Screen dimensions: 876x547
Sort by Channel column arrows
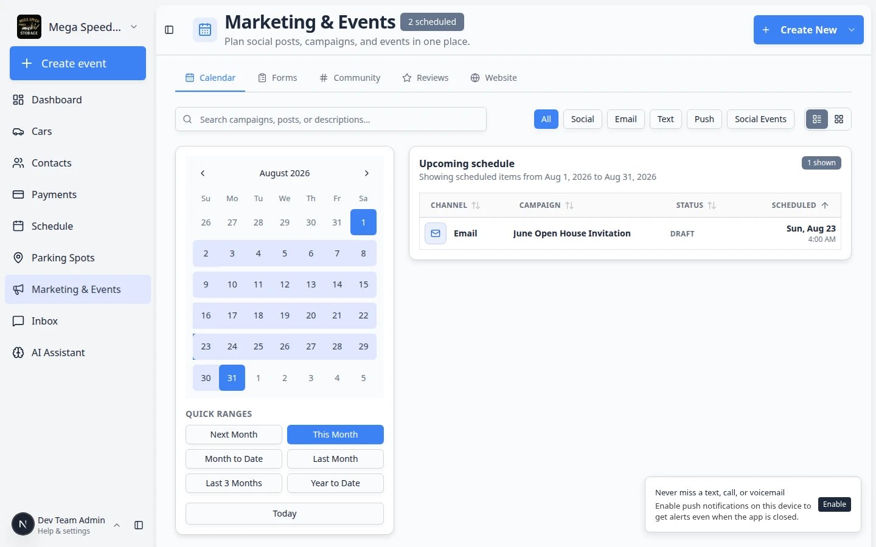[x=476, y=205]
